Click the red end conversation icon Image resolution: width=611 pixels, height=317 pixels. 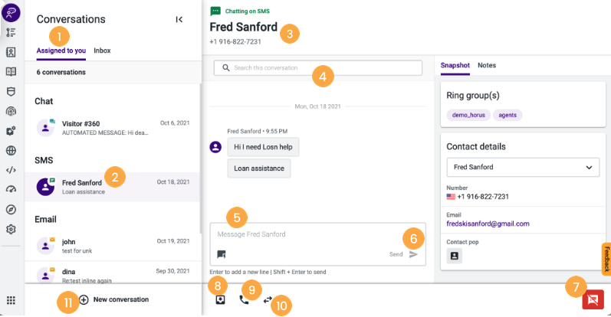tap(593, 299)
